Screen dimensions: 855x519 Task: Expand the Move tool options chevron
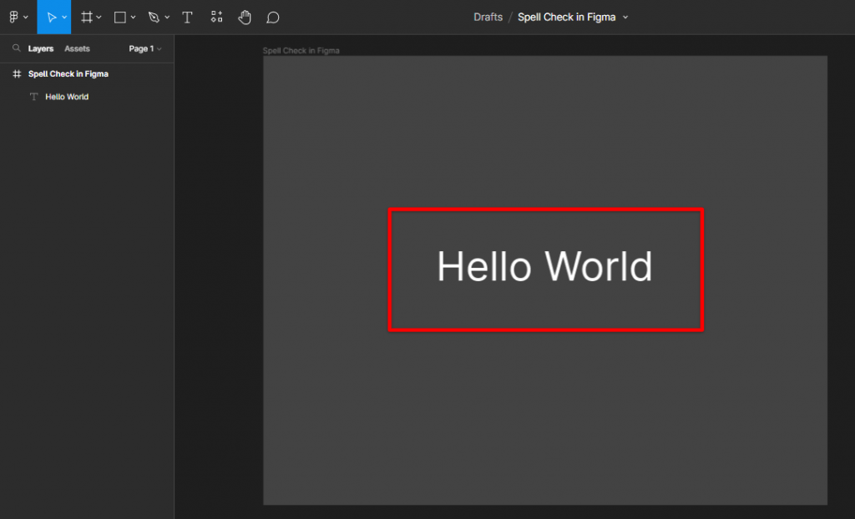click(x=63, y=17)
